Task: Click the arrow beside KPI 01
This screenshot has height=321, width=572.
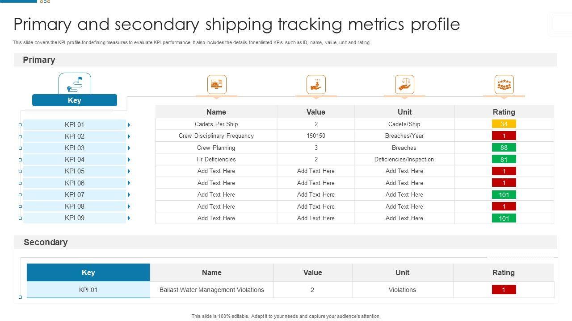Action: [x=129, y=125]
